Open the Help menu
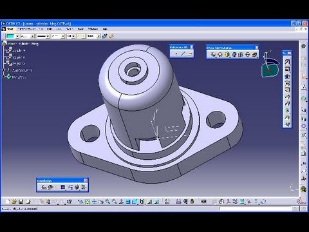Viewport: 309px width, 232px height. pyautogui.click(x=105, y=29)
